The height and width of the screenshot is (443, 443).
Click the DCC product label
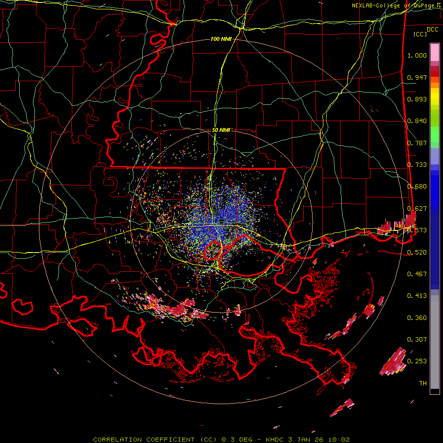tap(433, 30)
